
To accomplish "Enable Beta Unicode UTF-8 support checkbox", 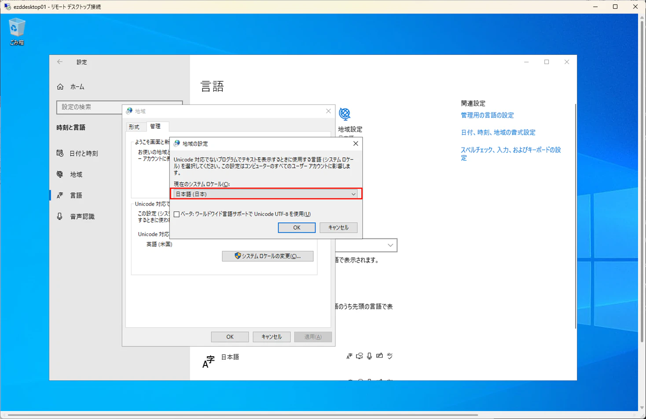I will pos(176,214).
